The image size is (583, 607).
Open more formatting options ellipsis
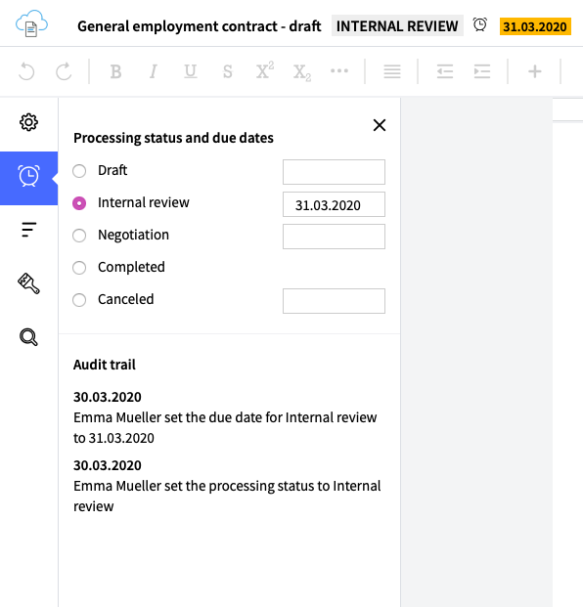(339, 70)
